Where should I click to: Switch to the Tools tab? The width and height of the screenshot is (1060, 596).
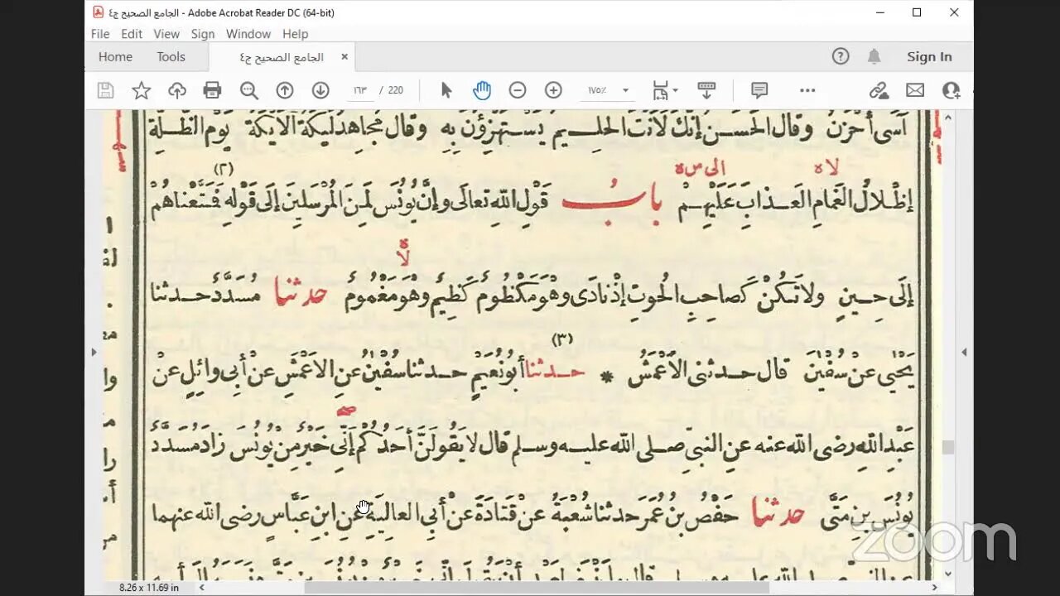tap(171, 56)
